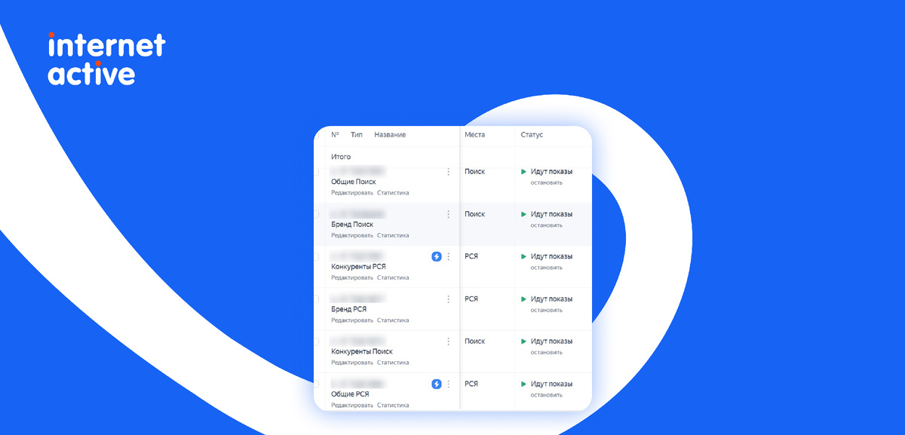905x435 pixels.
Task: Click остановить for Общие РСЯ campaign
Action: [x=546, y=394]
